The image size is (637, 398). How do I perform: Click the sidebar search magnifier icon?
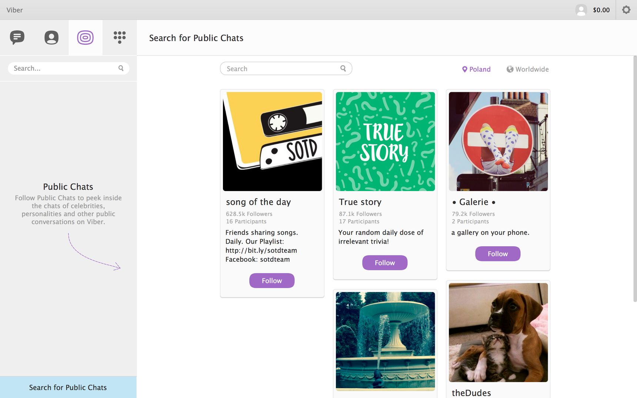click(x=121, y=68)
